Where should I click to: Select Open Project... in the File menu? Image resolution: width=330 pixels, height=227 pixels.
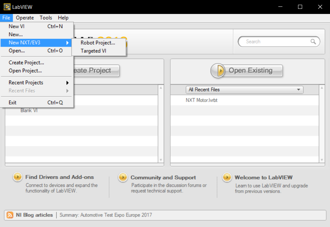(37, 71)
